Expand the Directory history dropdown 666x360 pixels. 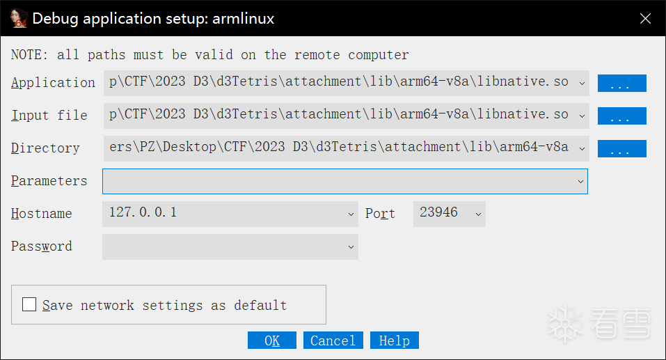point(582,148)
